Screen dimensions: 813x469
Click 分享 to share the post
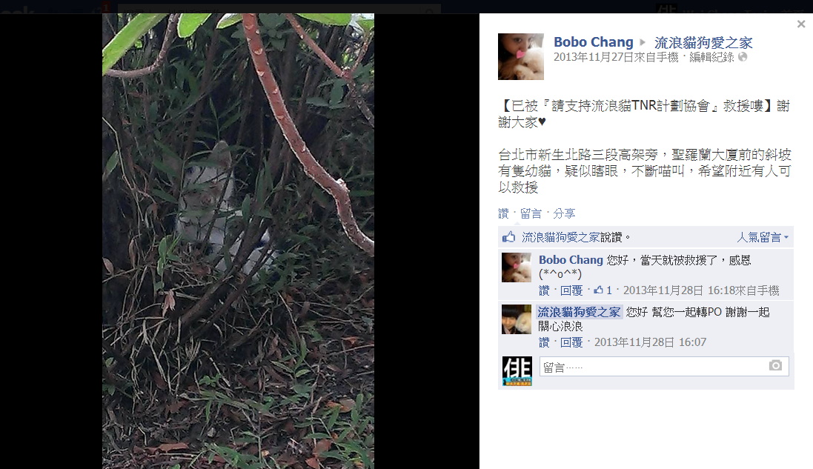(563, 213)
